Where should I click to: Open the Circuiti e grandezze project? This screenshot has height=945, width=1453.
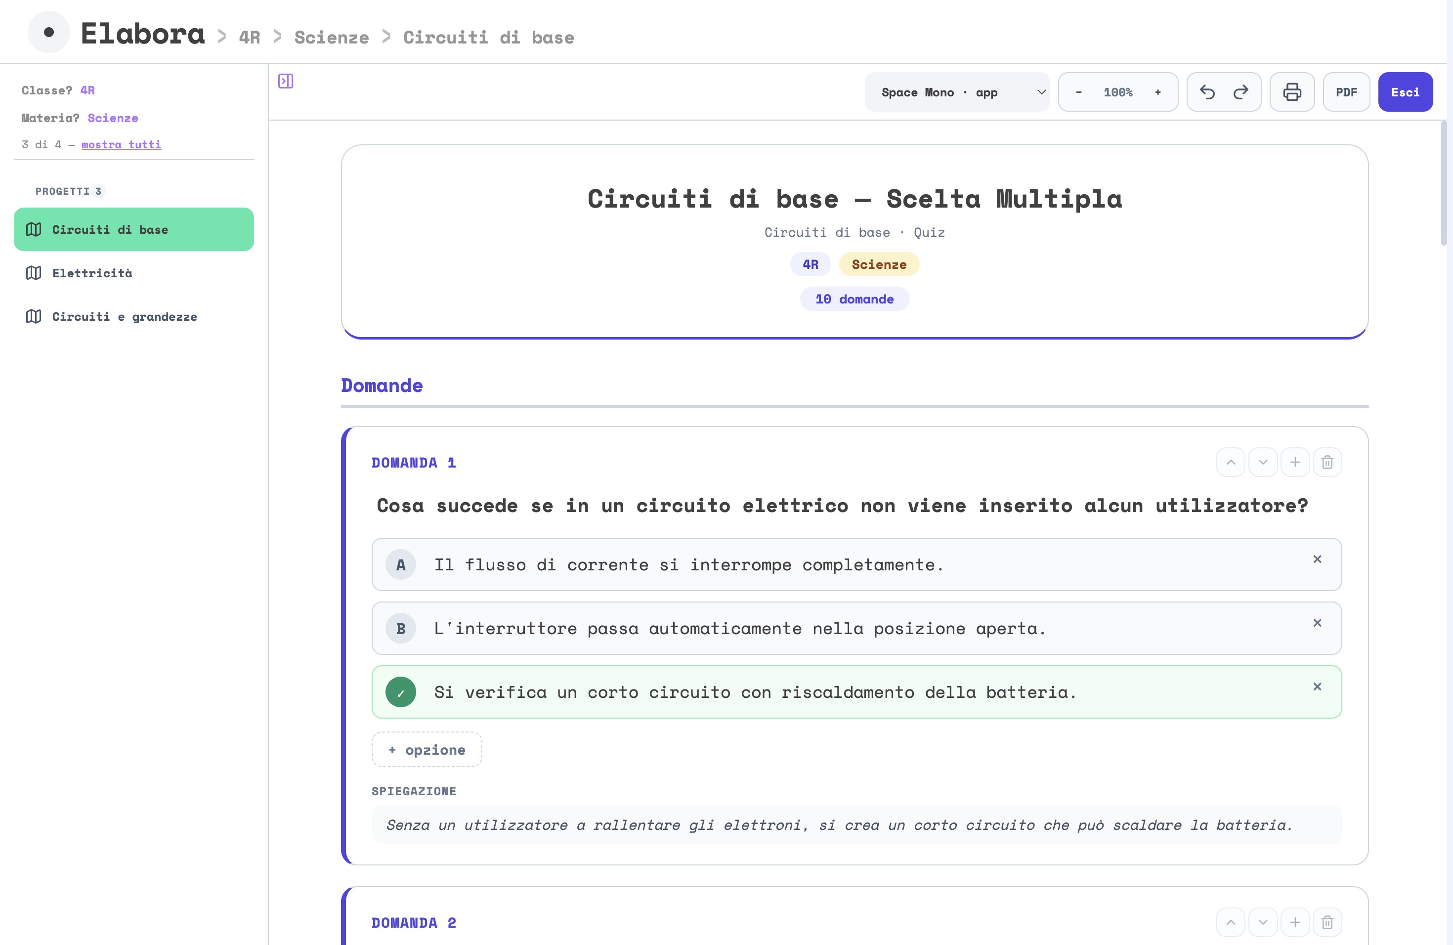(134, 317)
